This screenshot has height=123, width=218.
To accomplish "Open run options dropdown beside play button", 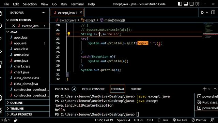I will [207, 13].
